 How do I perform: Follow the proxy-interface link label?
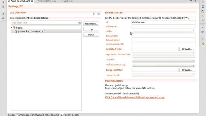tap(115, 70)
